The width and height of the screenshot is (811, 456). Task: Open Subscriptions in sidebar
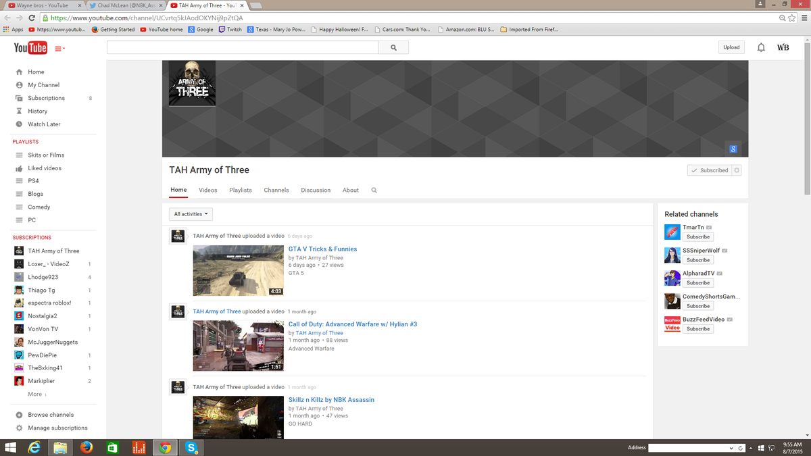(46, 98)
